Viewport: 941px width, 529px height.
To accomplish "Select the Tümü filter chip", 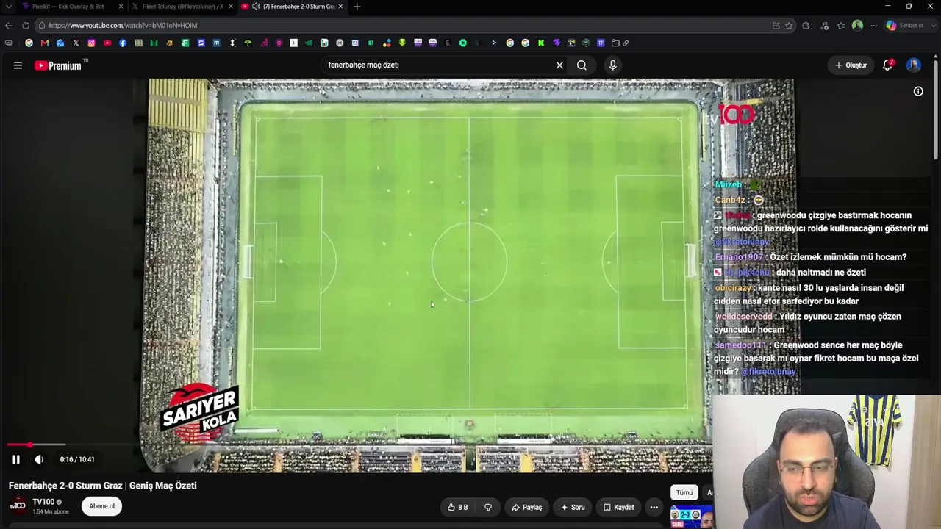I will tap(684, 492).
